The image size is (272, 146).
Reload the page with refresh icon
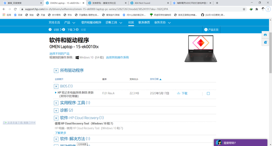15,9
